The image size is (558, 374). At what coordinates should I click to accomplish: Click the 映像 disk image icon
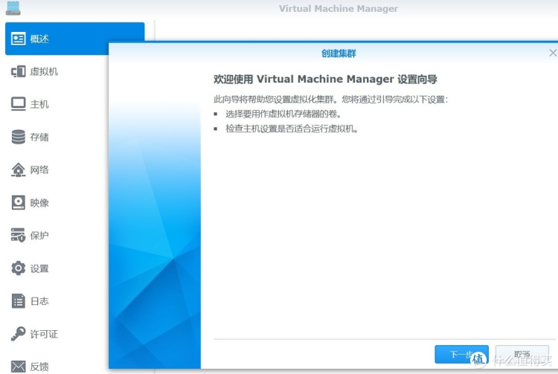pyautogui.click(x=18, y=202)
